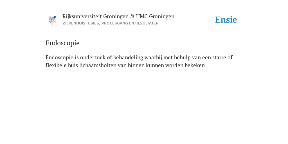Click the word 'UMC' in the header title

[x=142, y=17]
